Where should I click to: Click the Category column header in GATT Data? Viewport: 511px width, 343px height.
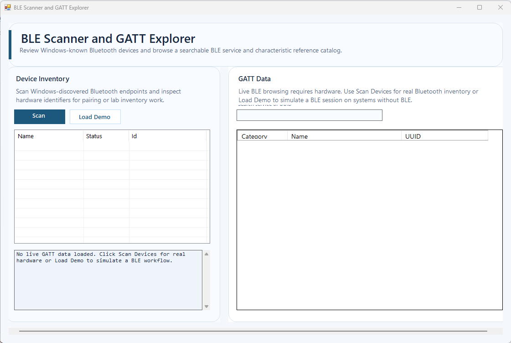(263, 136)
